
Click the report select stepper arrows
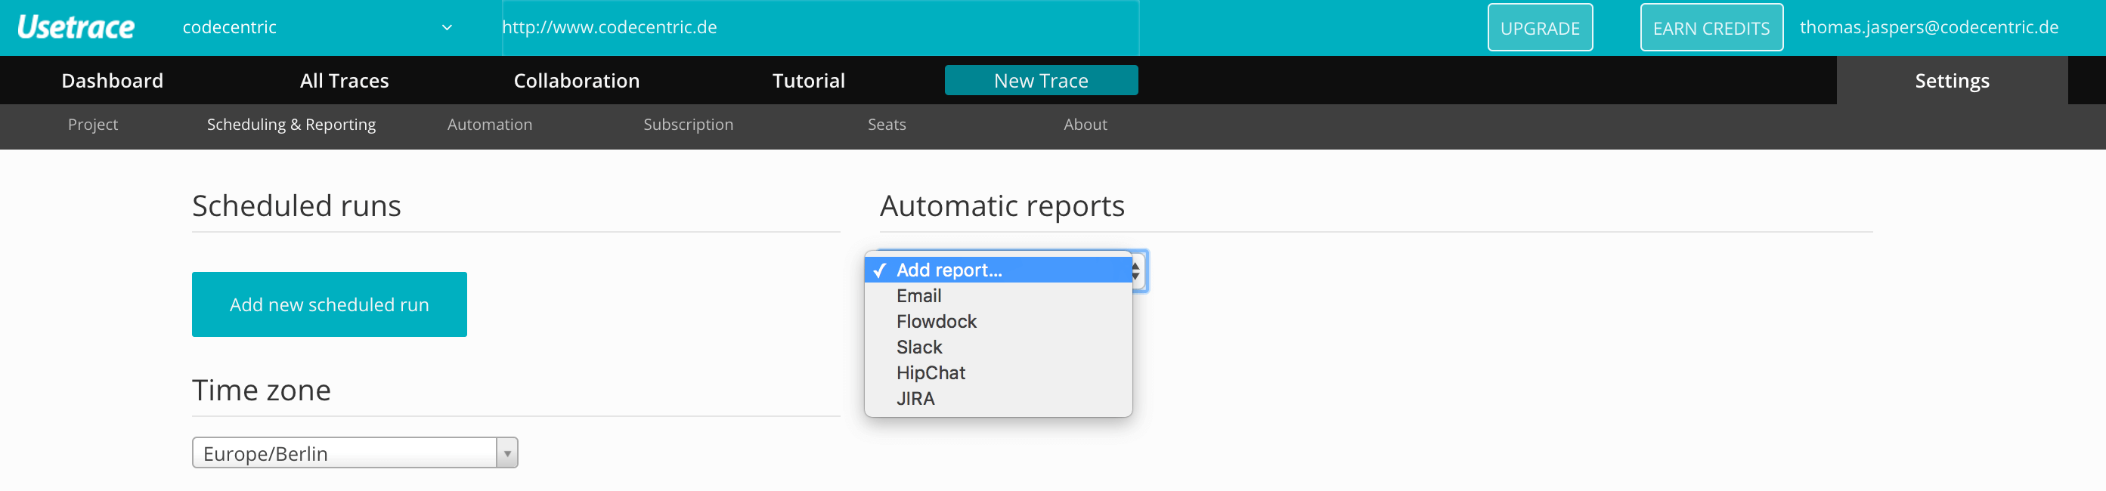(x=1137, y=270)
